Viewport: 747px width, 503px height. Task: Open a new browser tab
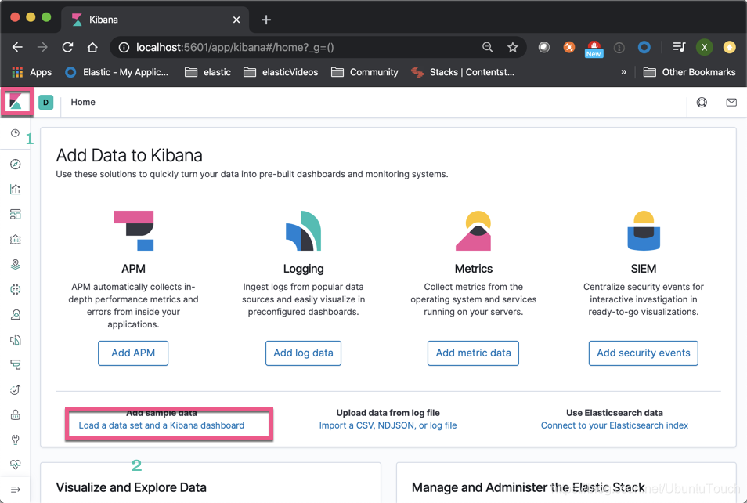[266, 20]
